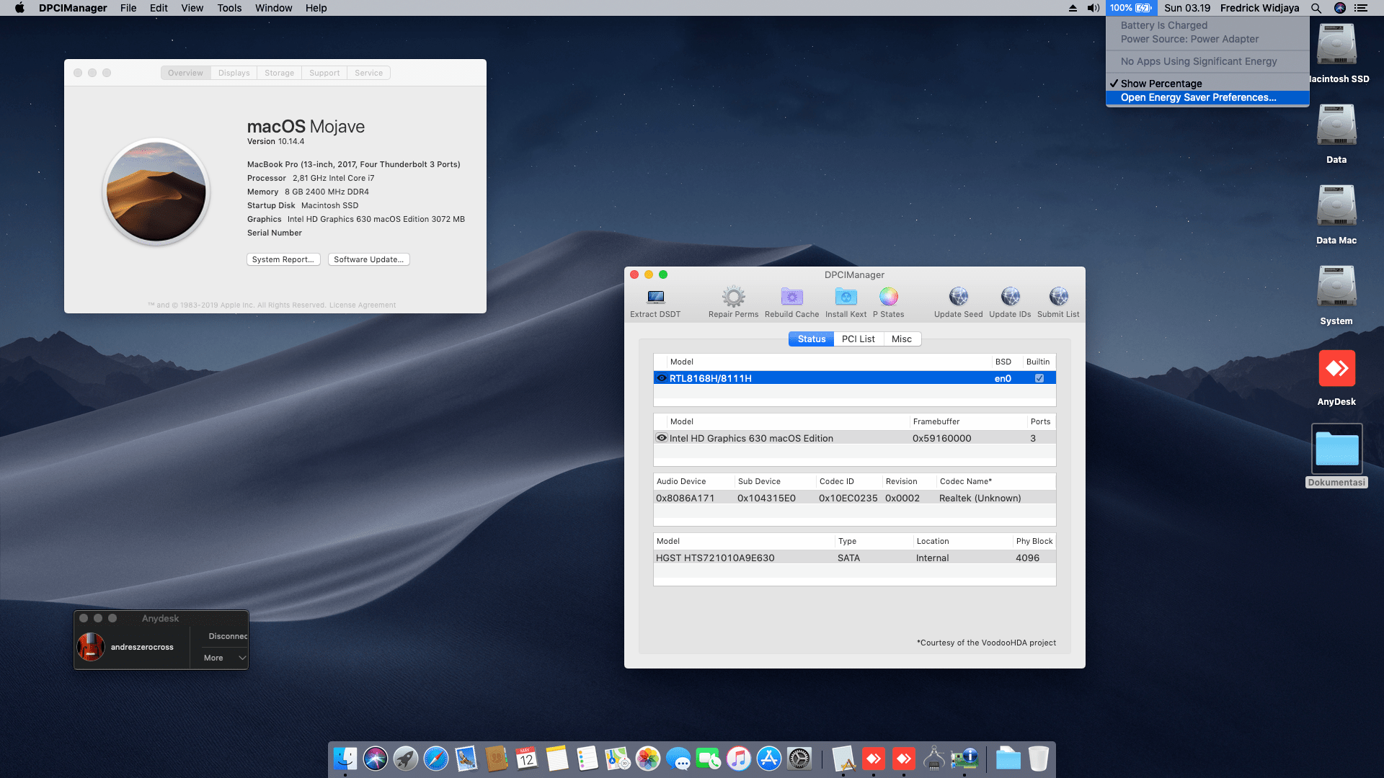The height and width of the screenshot is (778, 1384).
Task: Select Open Energy Saver Preferences menu item
Action: tap(1198, 97)
